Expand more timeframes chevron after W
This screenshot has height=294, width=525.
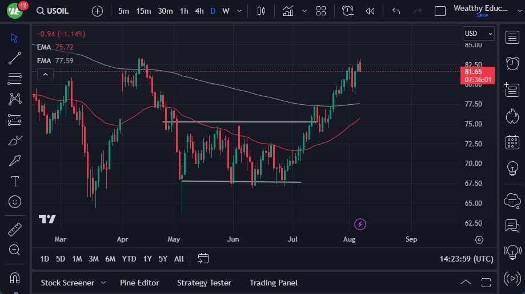click(239, 11)
